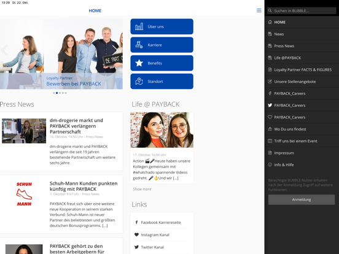Open Wo Du uns findest entry
This screenshot has height=254, width=339.
point(302,129)
